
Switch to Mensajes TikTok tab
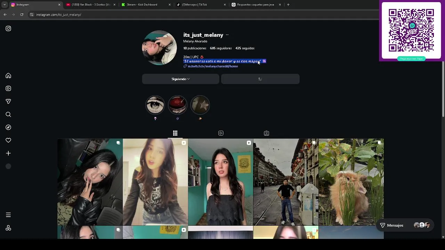pos(201,5)
